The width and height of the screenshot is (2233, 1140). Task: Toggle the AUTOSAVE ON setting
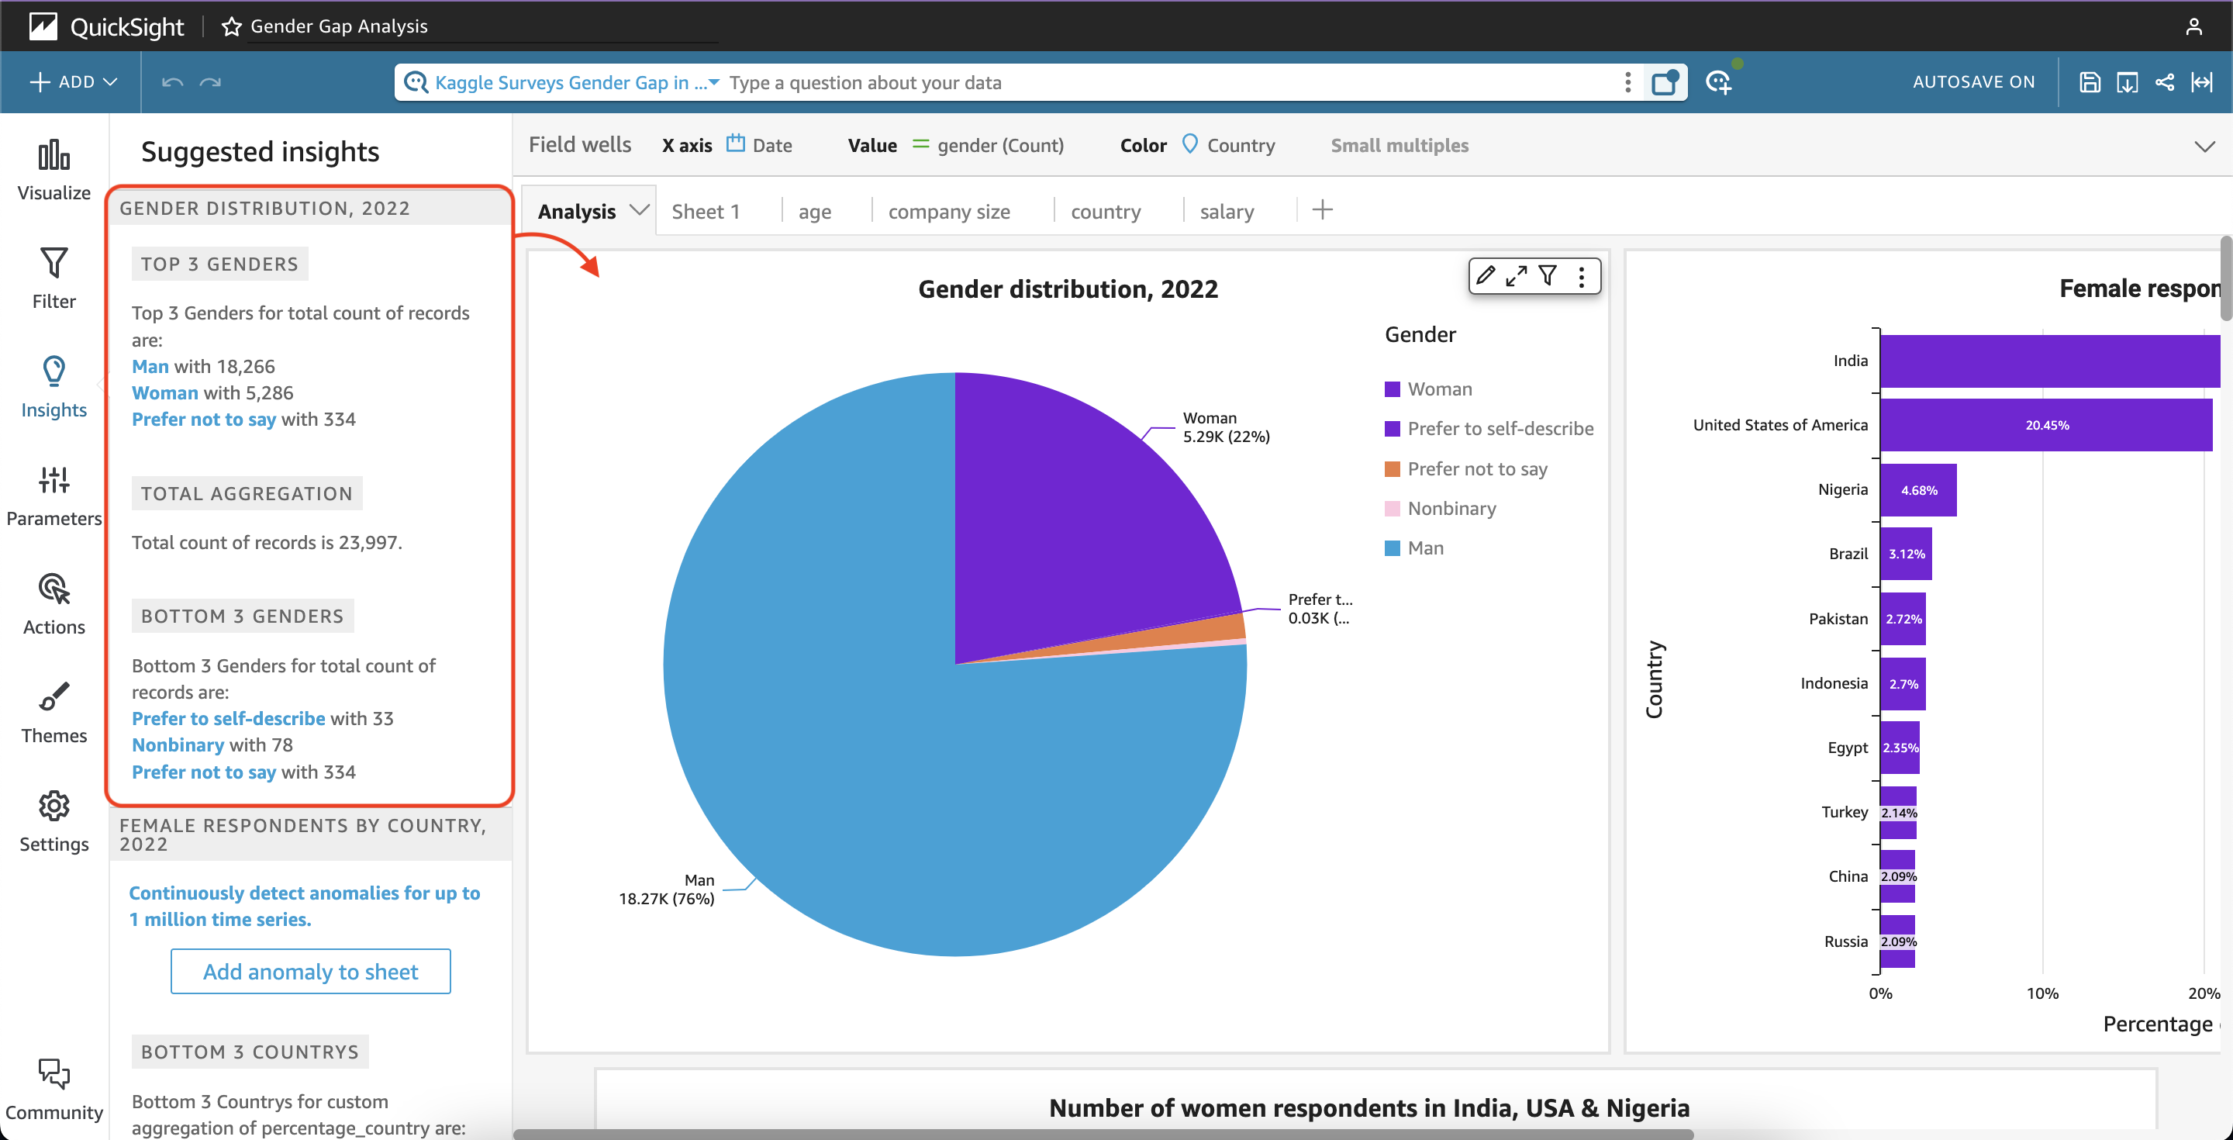1974,82
